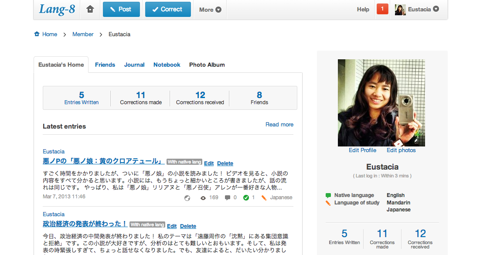The image size is (480, 255).
Task: Click With native lang badge on second entry
Action: [x=147, y=224]
